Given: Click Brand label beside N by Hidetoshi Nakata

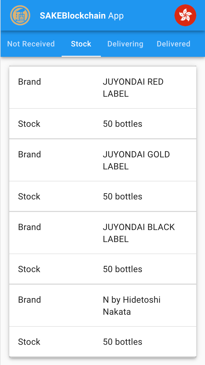Looking at the screenshot, I should (x=29, y=300).
